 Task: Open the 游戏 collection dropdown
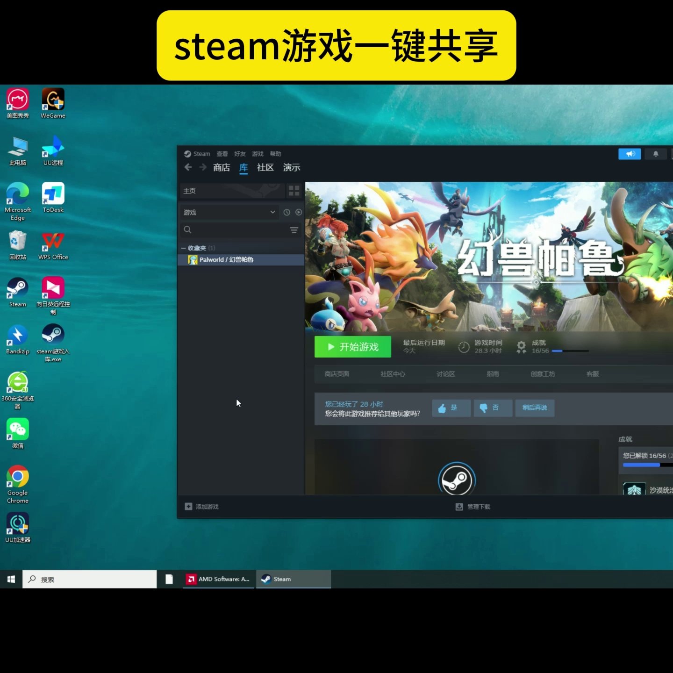click(x=229, y=212)
